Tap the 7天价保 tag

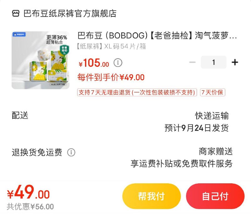[213, 92]
